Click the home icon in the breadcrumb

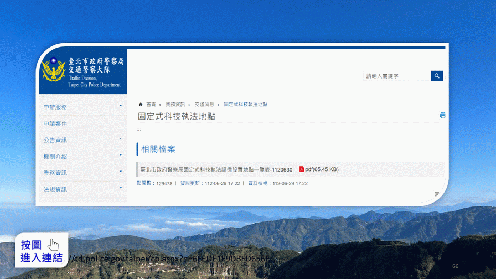tap(141, 104)
